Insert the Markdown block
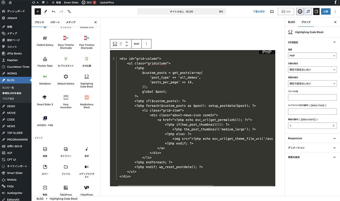Screen dimensions: 340x201 coord(45,79)
